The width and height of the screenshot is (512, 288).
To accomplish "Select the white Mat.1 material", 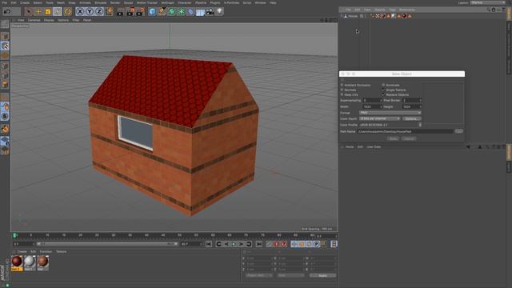I will coord(30,263).
